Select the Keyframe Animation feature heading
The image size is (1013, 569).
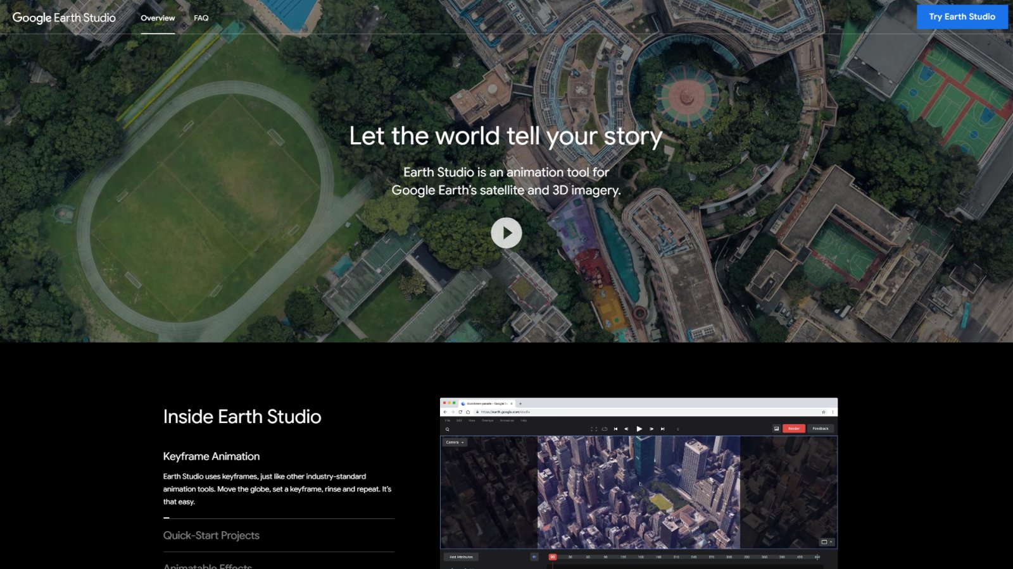211,456
